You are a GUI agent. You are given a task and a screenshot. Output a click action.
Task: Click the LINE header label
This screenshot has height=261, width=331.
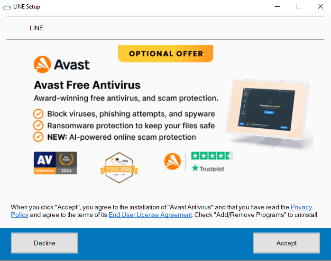[x=37, y=28]
